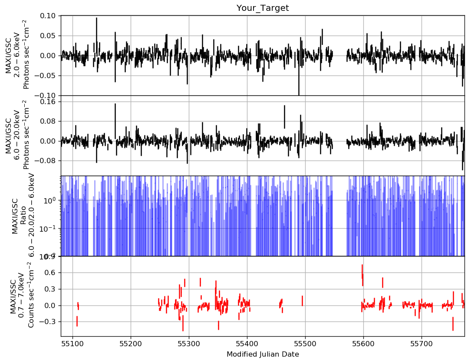Screen dimensions: 471x364
Task: Click the −0.3 y-tick of SSC panel
Action: tap(47, 322)
